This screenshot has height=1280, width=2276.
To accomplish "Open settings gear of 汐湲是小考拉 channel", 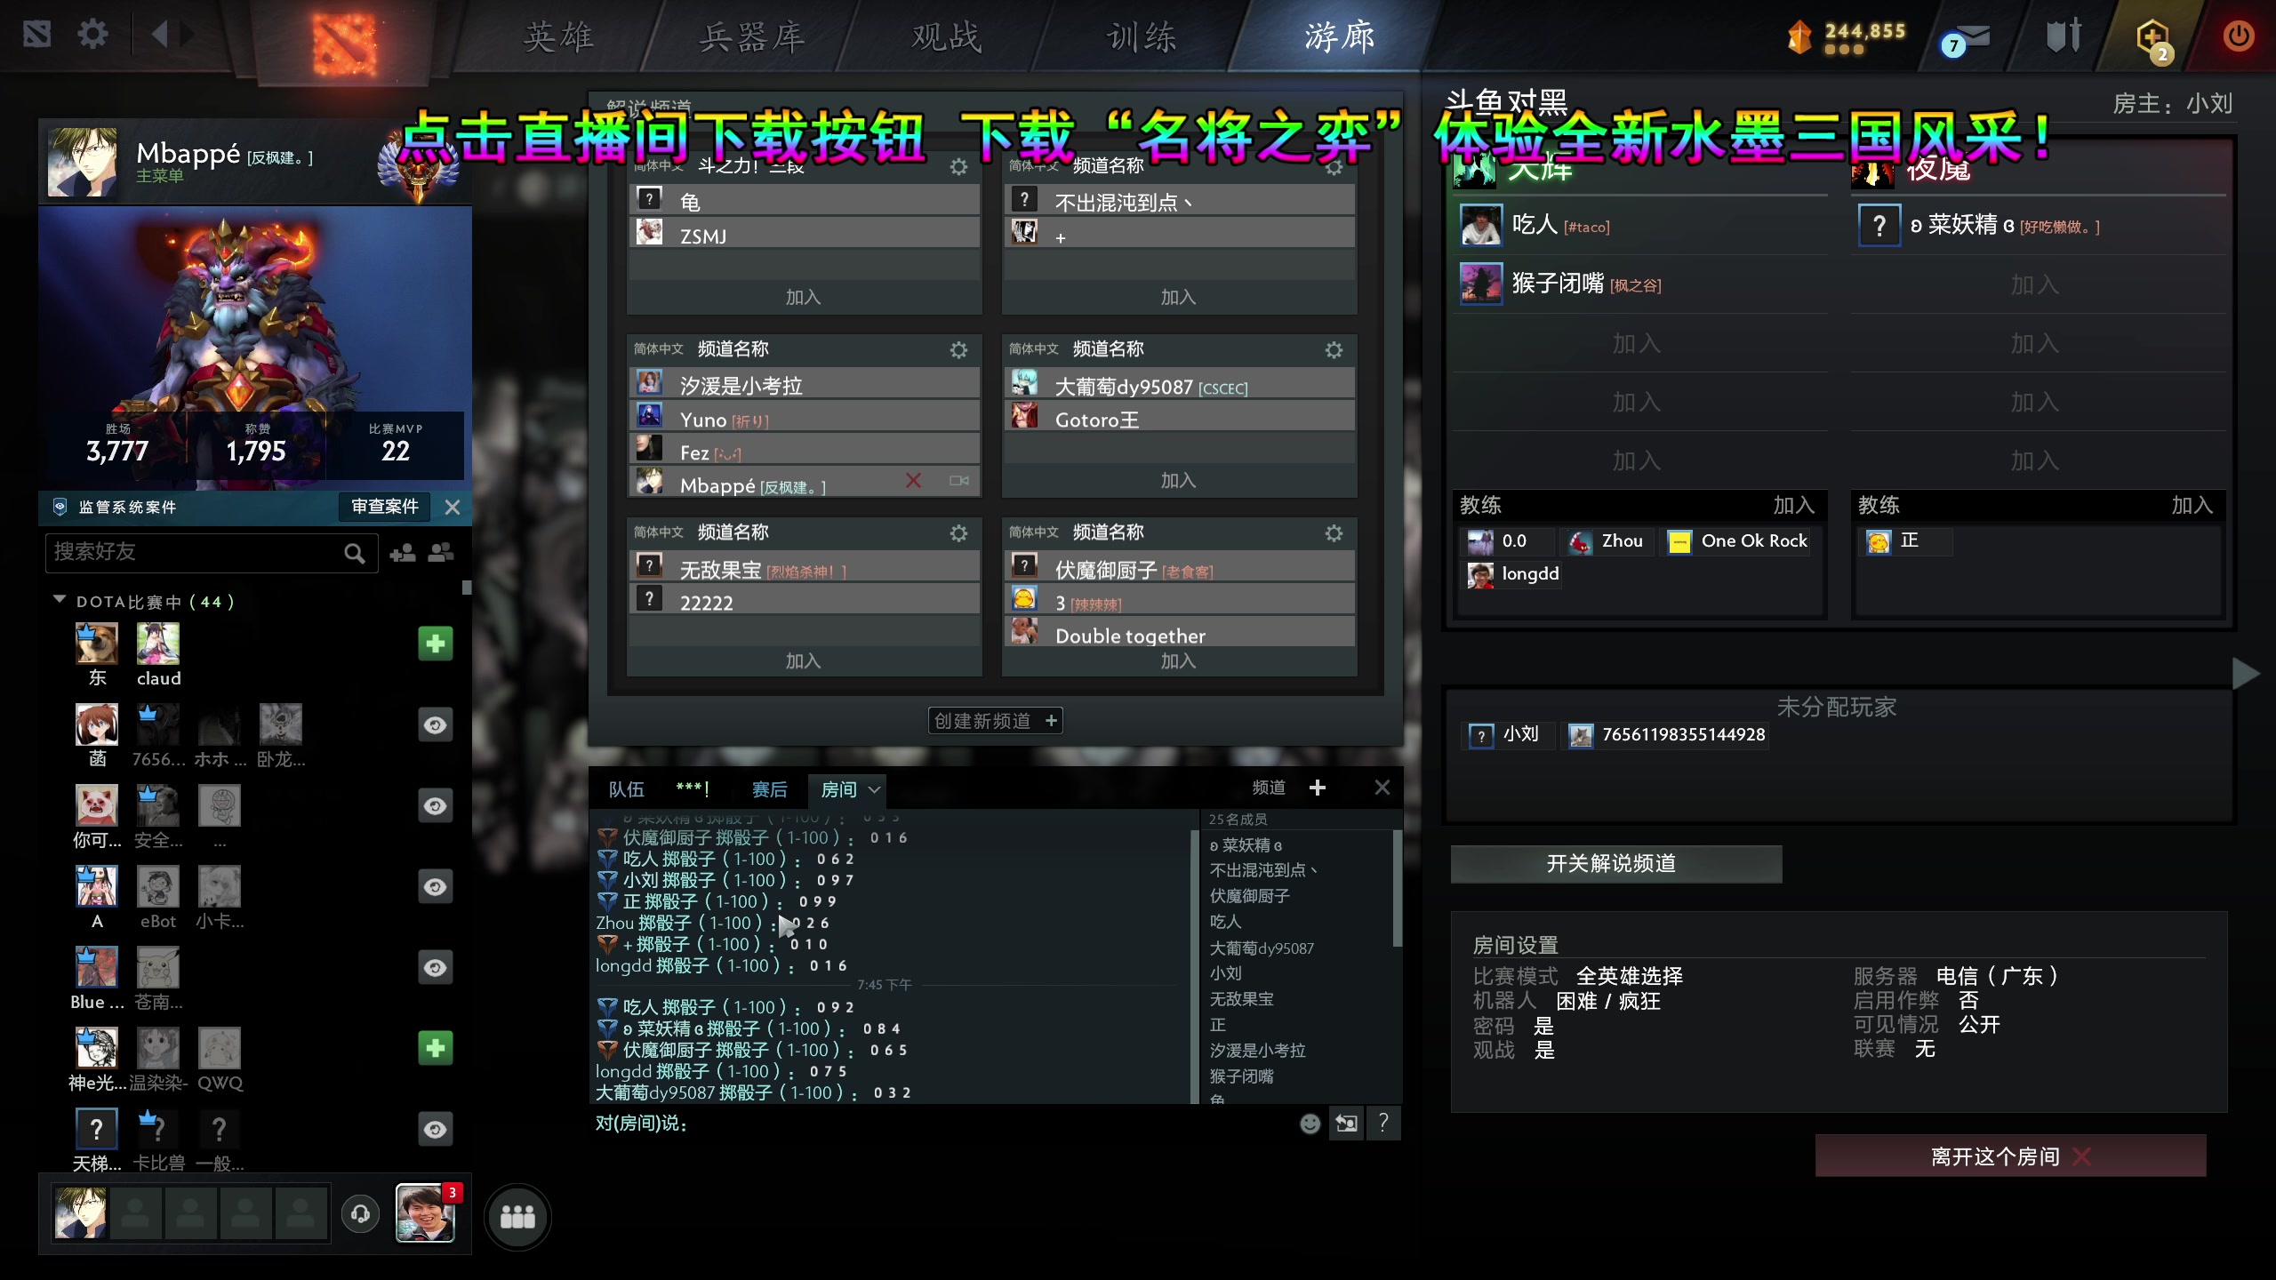I will click(958, 350).
